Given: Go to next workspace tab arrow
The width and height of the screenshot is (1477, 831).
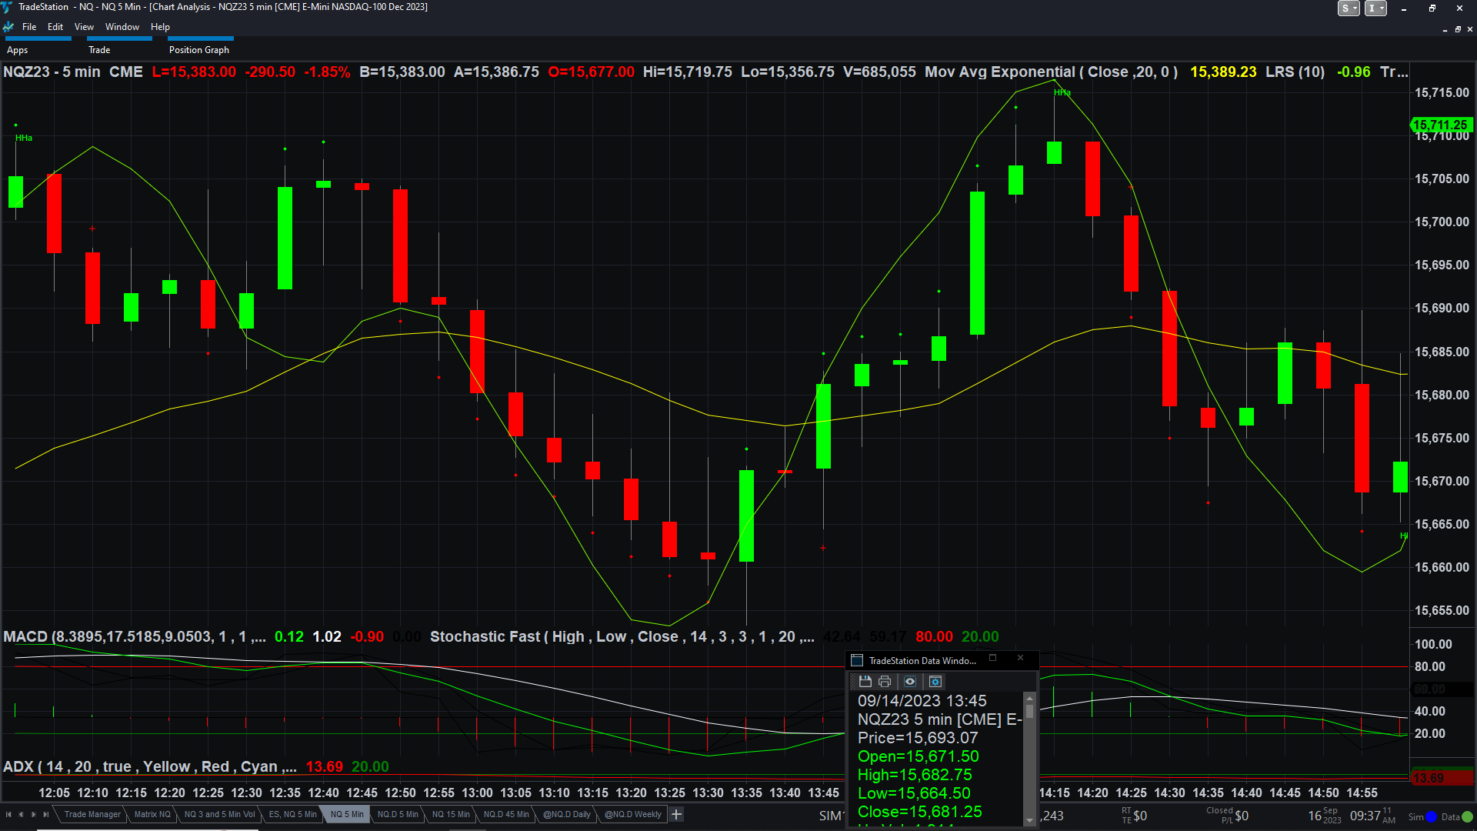Looking at the screenshot, I should (x=33, y=814).
